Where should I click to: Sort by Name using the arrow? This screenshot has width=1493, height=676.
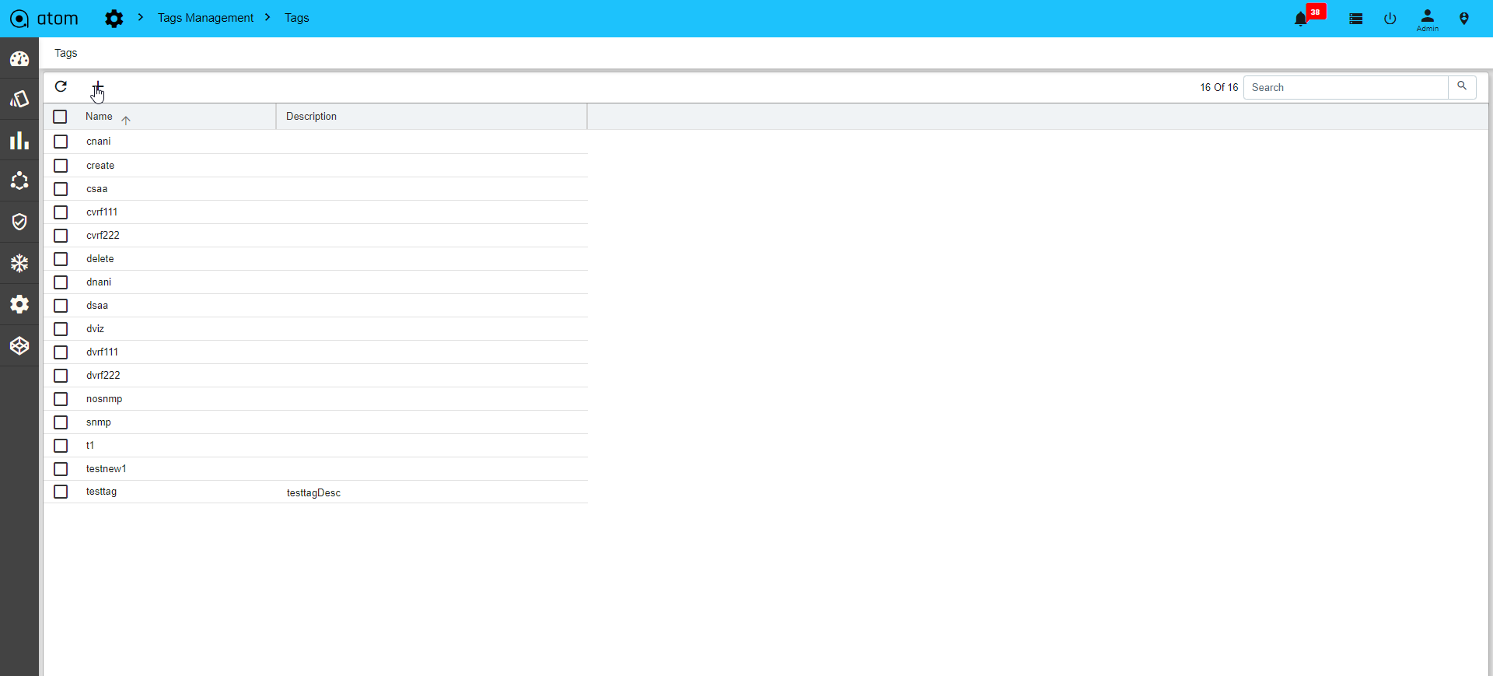click(126, 120)
